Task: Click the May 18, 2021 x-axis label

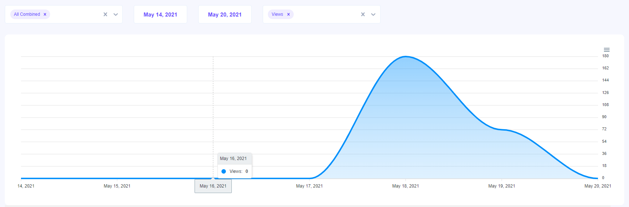Action: coord(405,186)
